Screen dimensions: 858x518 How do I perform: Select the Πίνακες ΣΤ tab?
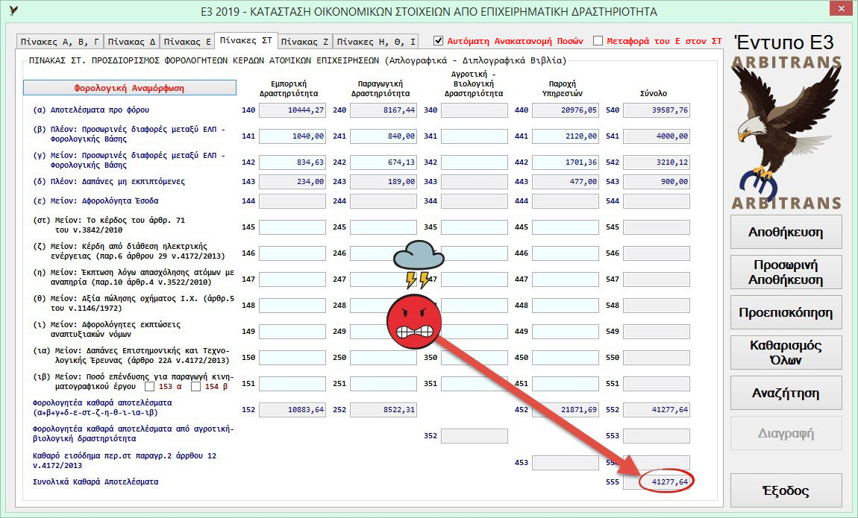pos(245,40)
